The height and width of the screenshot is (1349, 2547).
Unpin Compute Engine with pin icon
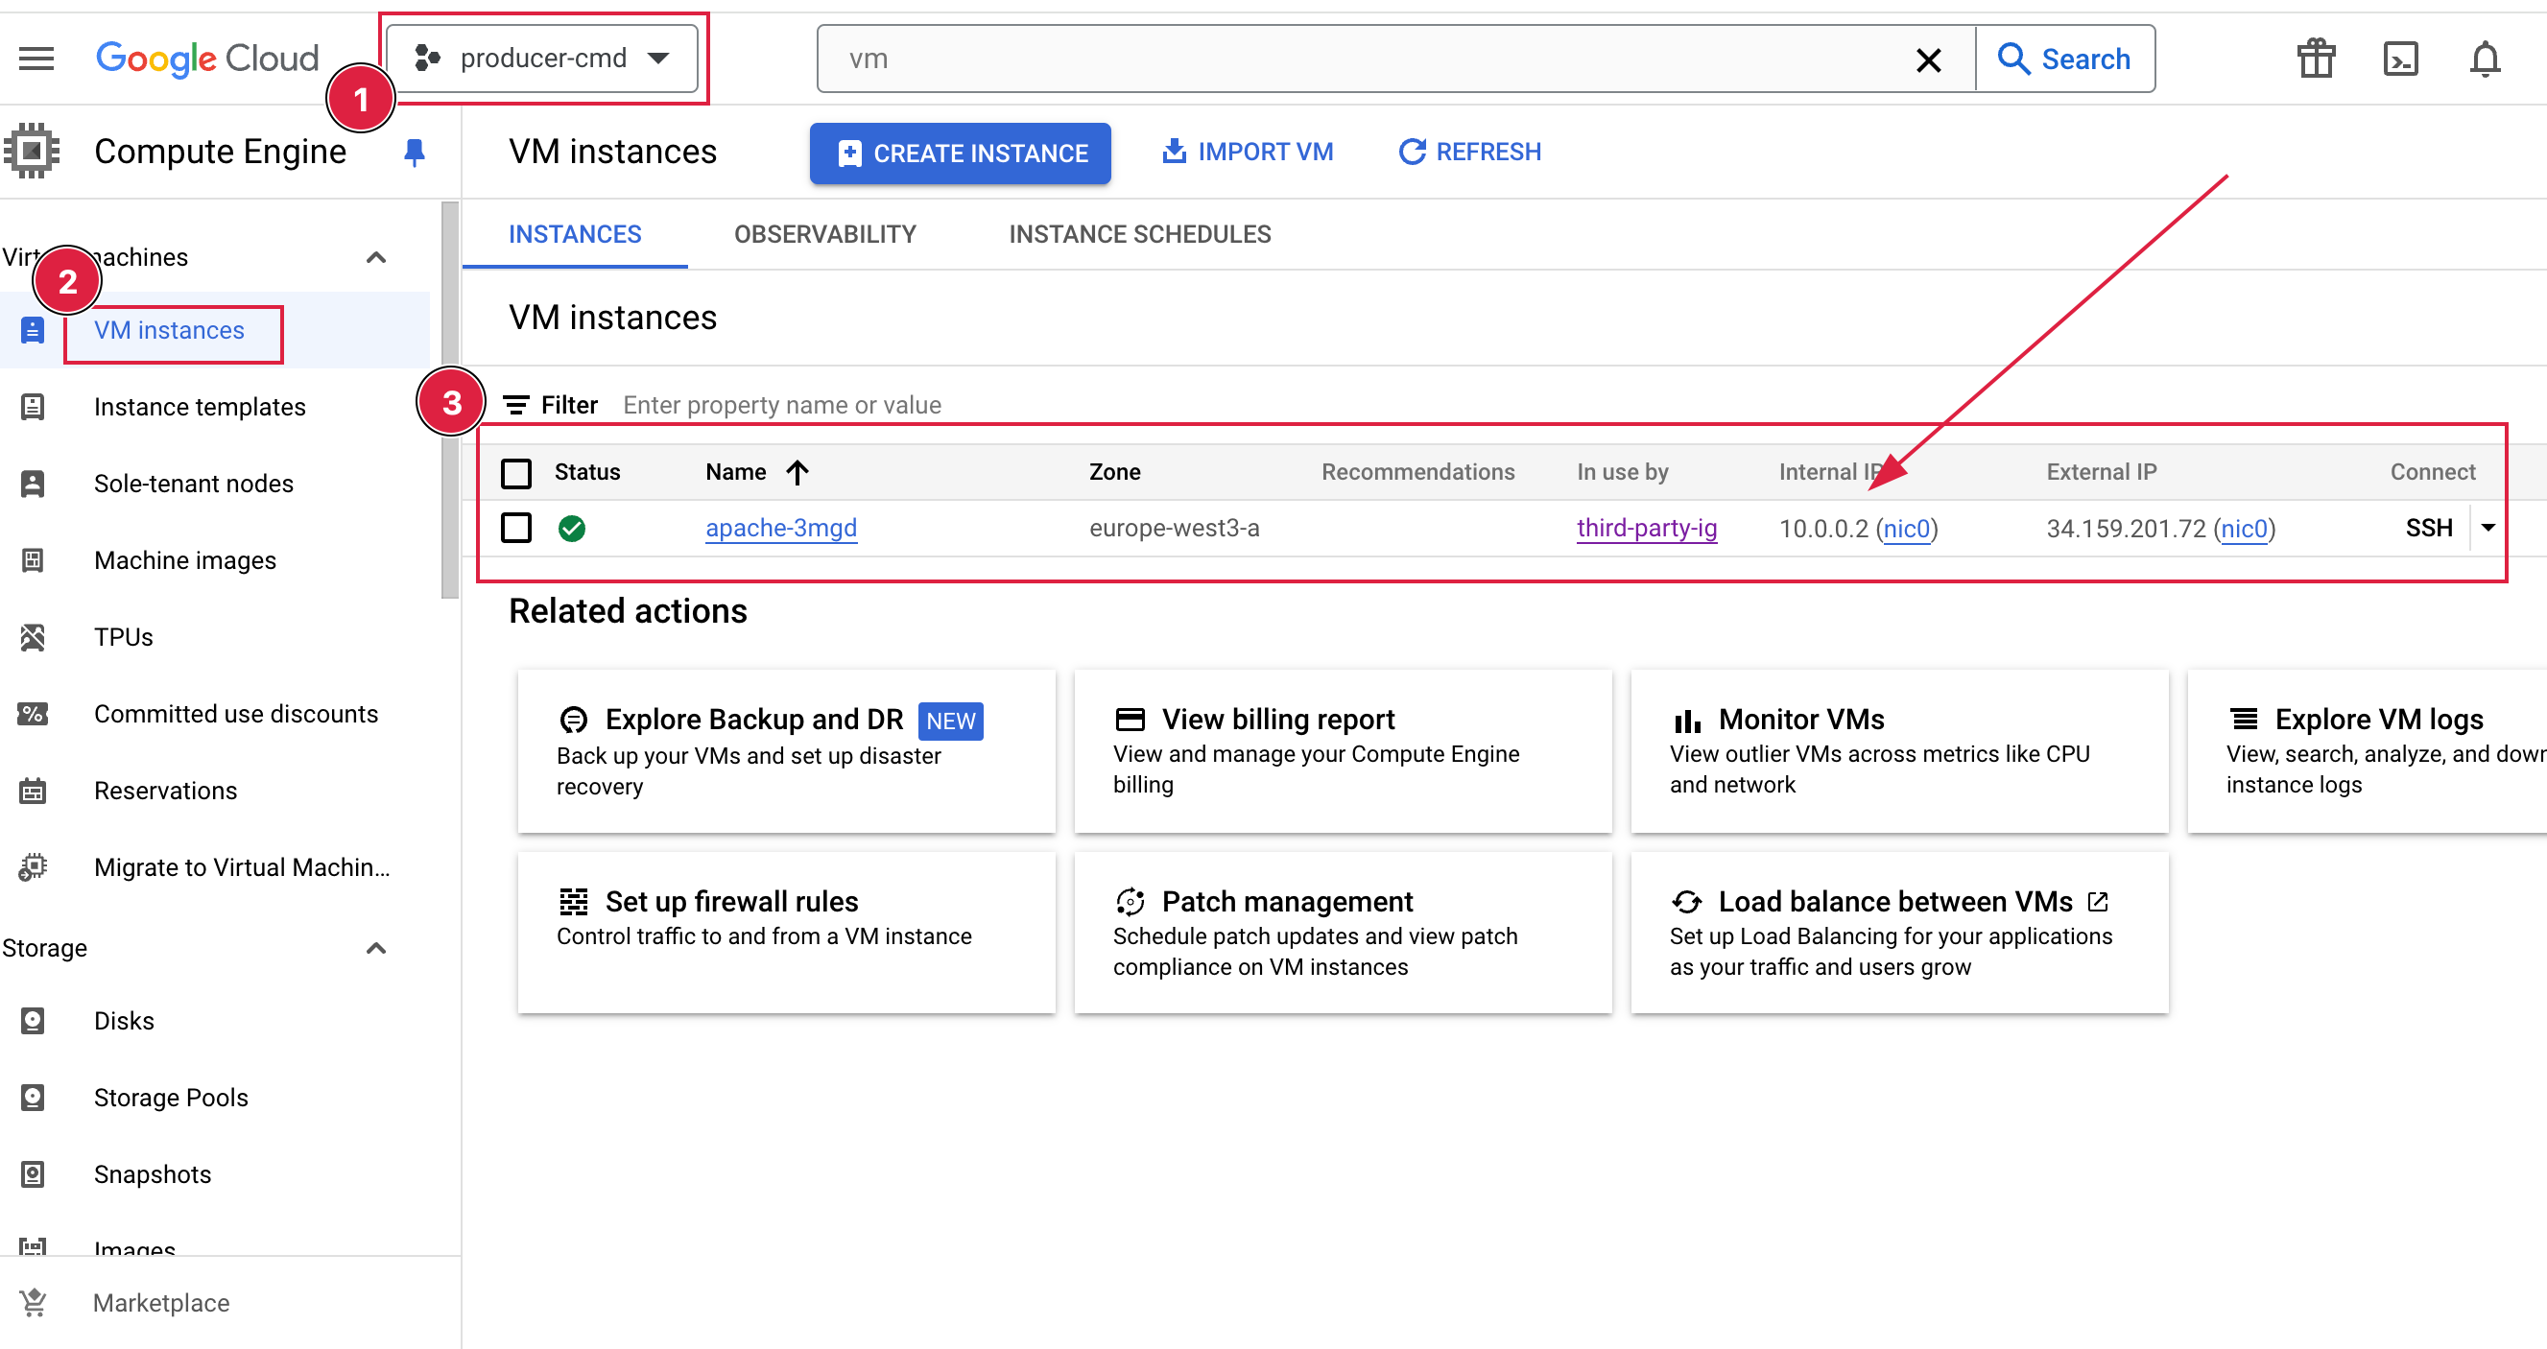[415, 153]
